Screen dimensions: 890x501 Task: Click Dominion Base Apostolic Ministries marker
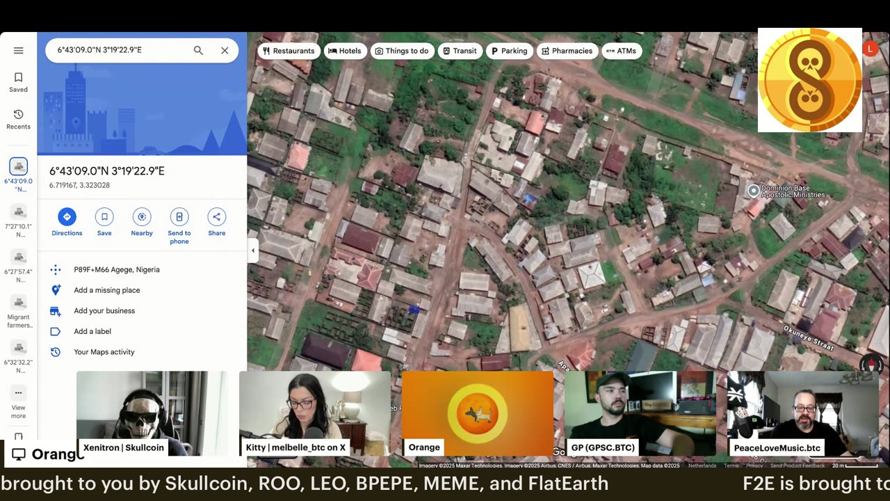click(x=753, y=191)
